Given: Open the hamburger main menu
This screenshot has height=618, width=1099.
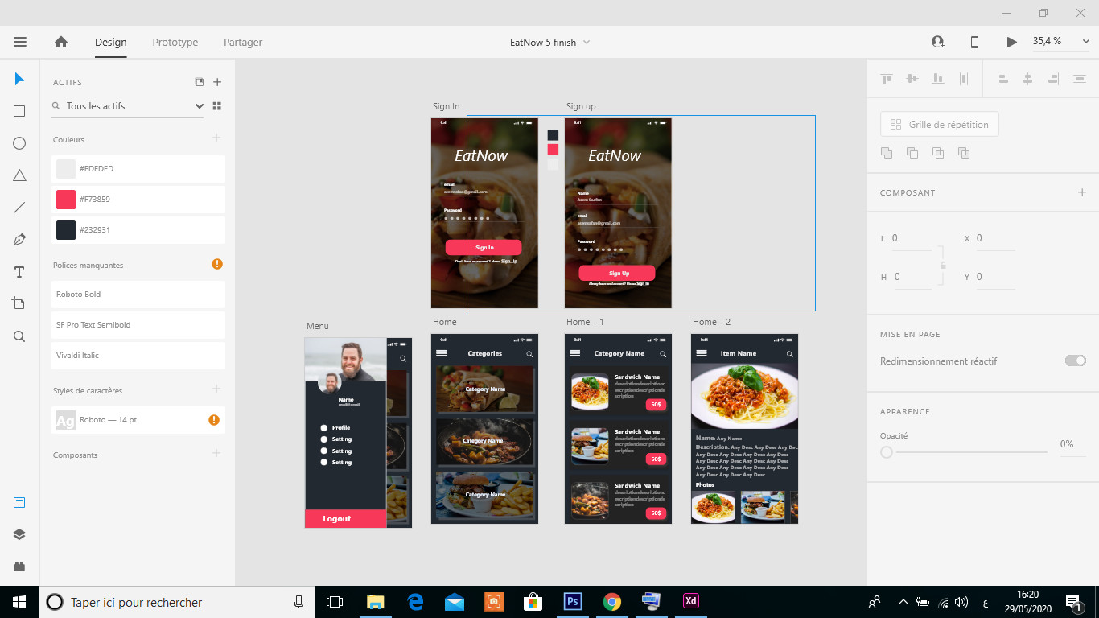Looking at the screenshot, I should click(20, 42).
